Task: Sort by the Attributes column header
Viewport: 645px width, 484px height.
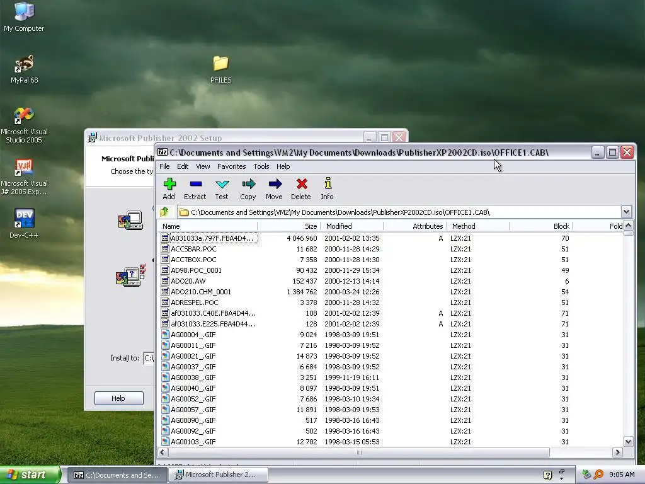Action: 414,226
